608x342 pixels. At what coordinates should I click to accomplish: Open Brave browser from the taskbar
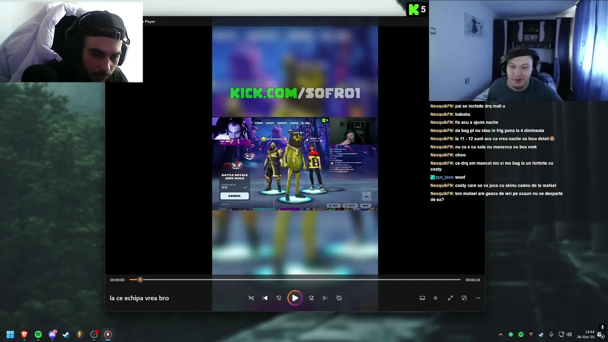pos(24,334)
